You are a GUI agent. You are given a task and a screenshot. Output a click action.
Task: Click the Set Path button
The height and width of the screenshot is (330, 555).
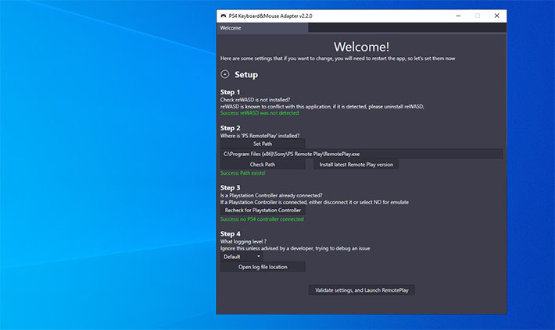click(263, 144)
